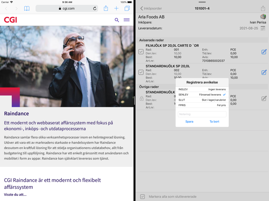269x201 pixels.
Task: Grab split view divider handle
Action: click(134, 100)
